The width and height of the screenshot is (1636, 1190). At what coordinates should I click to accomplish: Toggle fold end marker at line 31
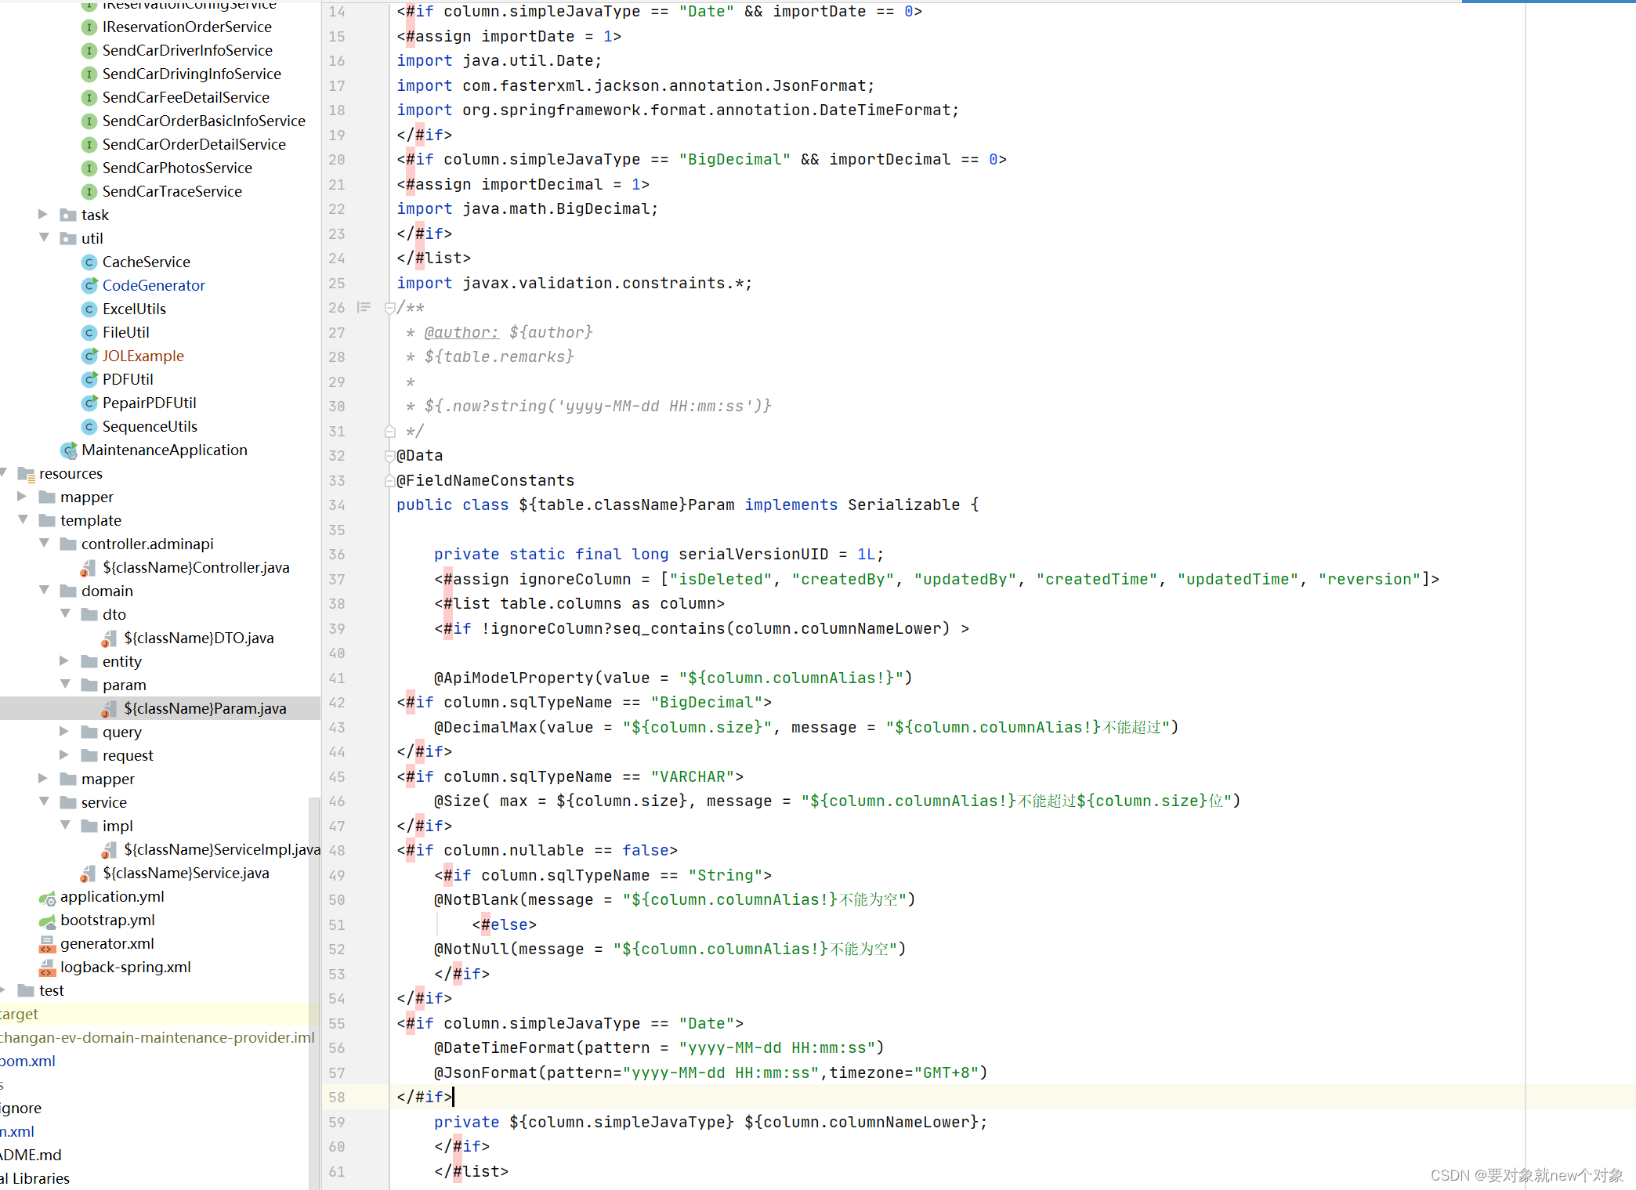pos(389,431)
